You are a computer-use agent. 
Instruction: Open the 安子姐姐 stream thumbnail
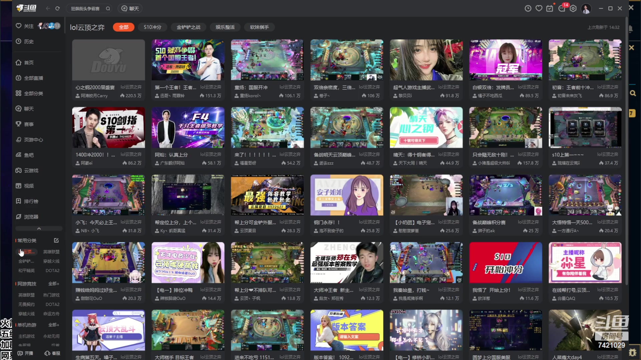tap(347, 195)
